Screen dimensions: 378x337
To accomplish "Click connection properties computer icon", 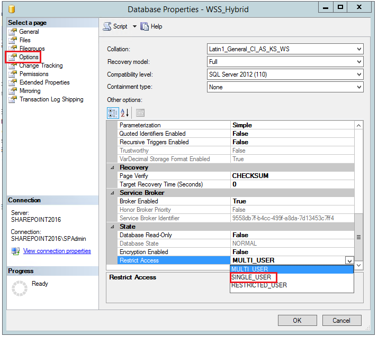I will [x=15, y=251].
